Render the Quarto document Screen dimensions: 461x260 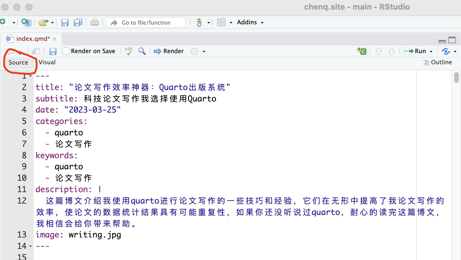pos(169,51)
